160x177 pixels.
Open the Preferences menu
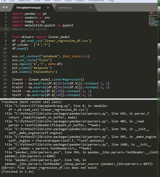(x=96, y=1)
